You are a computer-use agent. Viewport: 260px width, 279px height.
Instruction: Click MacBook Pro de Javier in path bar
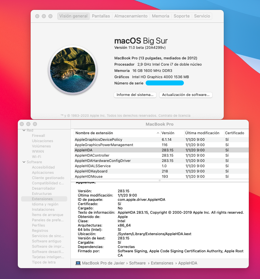103,263
